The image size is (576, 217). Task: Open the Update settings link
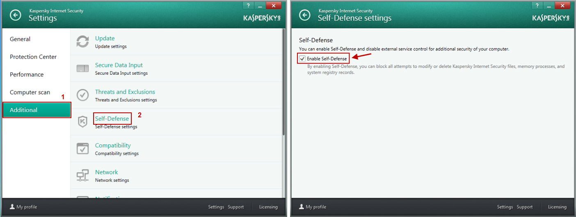(105, 38)
